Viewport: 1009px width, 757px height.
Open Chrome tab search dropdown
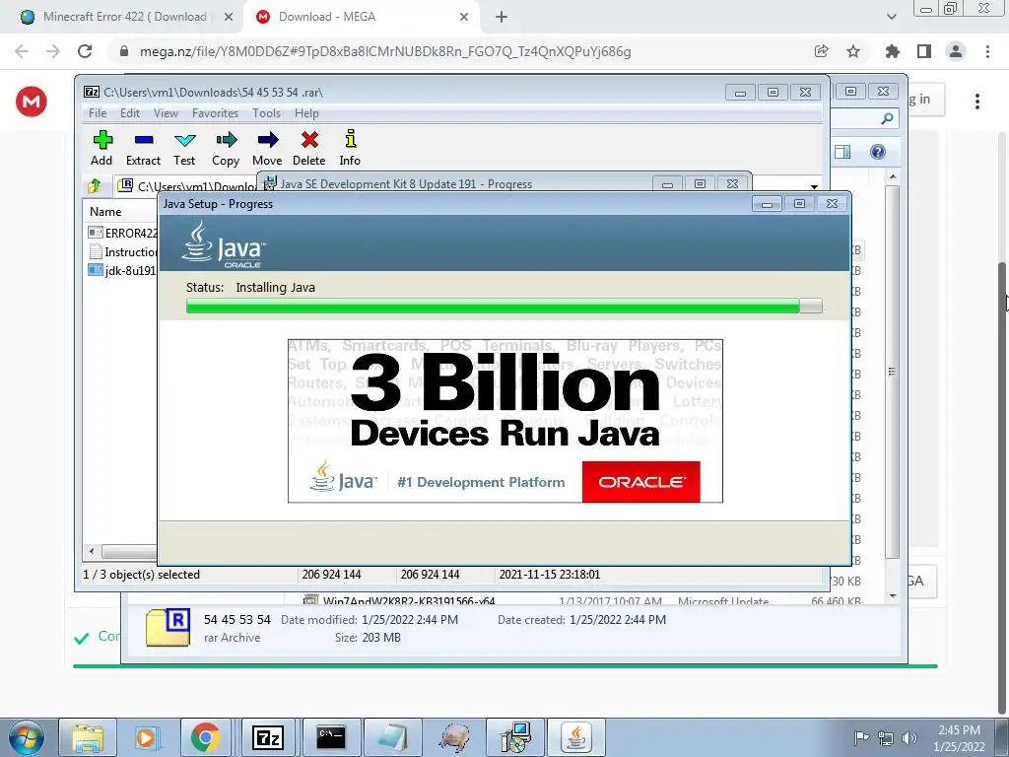pyautogui.click(x=891, y=18)
